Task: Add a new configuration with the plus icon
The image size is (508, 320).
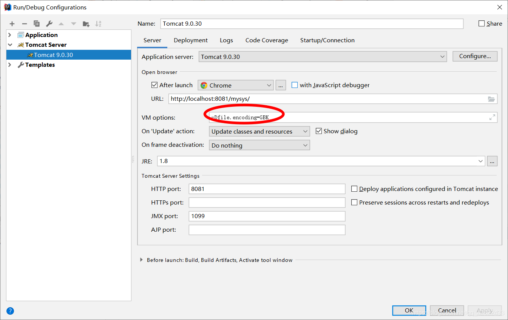Action: tap(12, 24)
